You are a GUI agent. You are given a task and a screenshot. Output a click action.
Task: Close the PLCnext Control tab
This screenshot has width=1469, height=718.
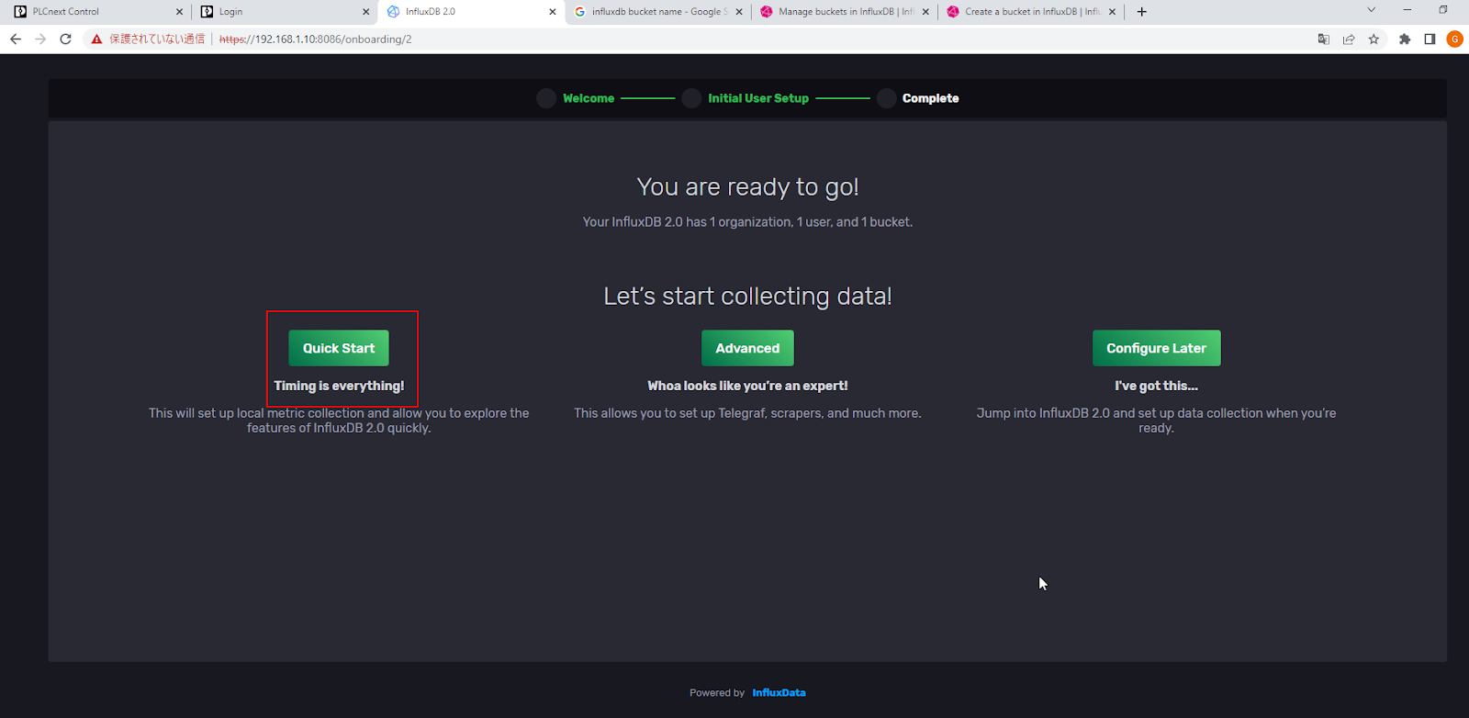tap(179, 12)
